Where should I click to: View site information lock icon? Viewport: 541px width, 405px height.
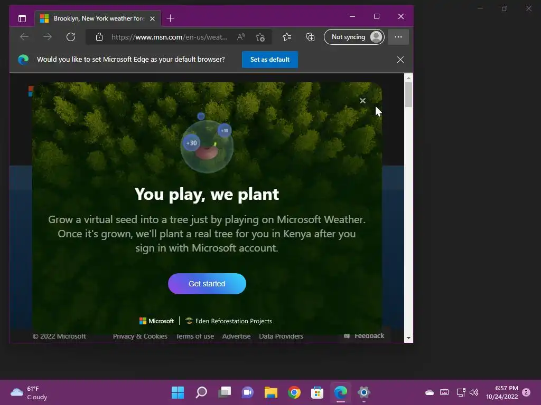pos(99,37)
